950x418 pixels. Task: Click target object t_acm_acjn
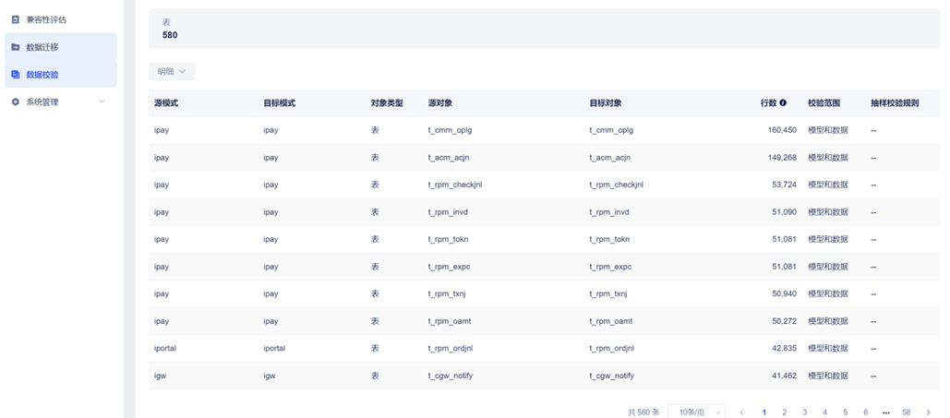[x=611, y=158]
